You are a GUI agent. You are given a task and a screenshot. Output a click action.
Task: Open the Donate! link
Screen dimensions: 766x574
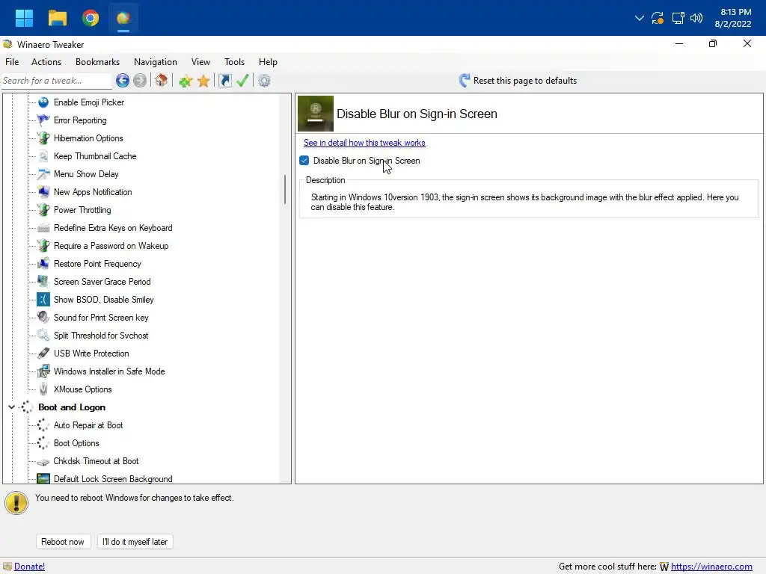coord(29,567)
